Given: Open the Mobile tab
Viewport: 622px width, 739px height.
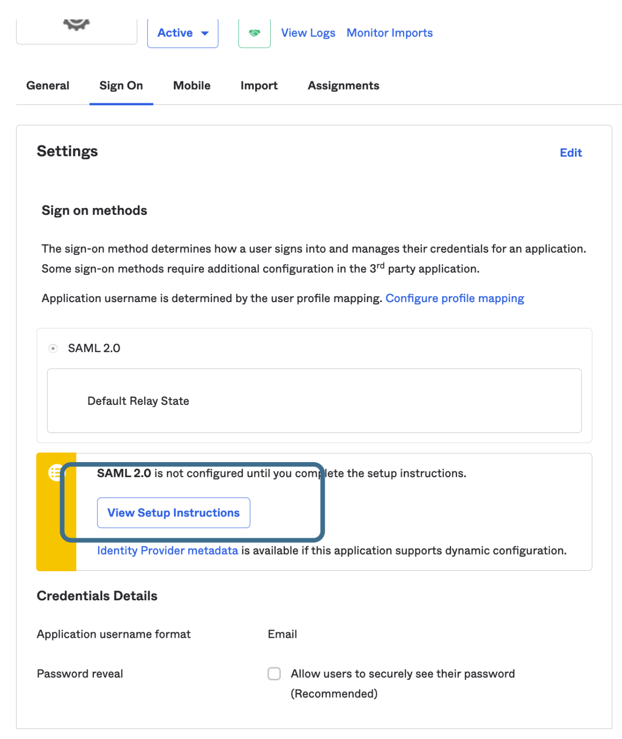Looking at the screenshot, I should [x=192, y=86].
